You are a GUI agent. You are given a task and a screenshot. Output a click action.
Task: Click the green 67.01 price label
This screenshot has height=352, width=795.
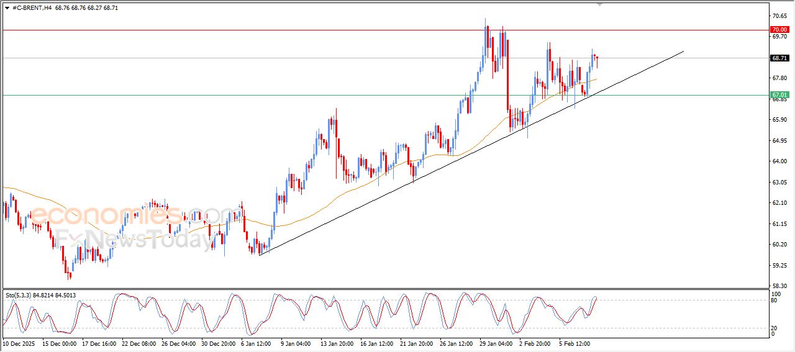point(779,95)
